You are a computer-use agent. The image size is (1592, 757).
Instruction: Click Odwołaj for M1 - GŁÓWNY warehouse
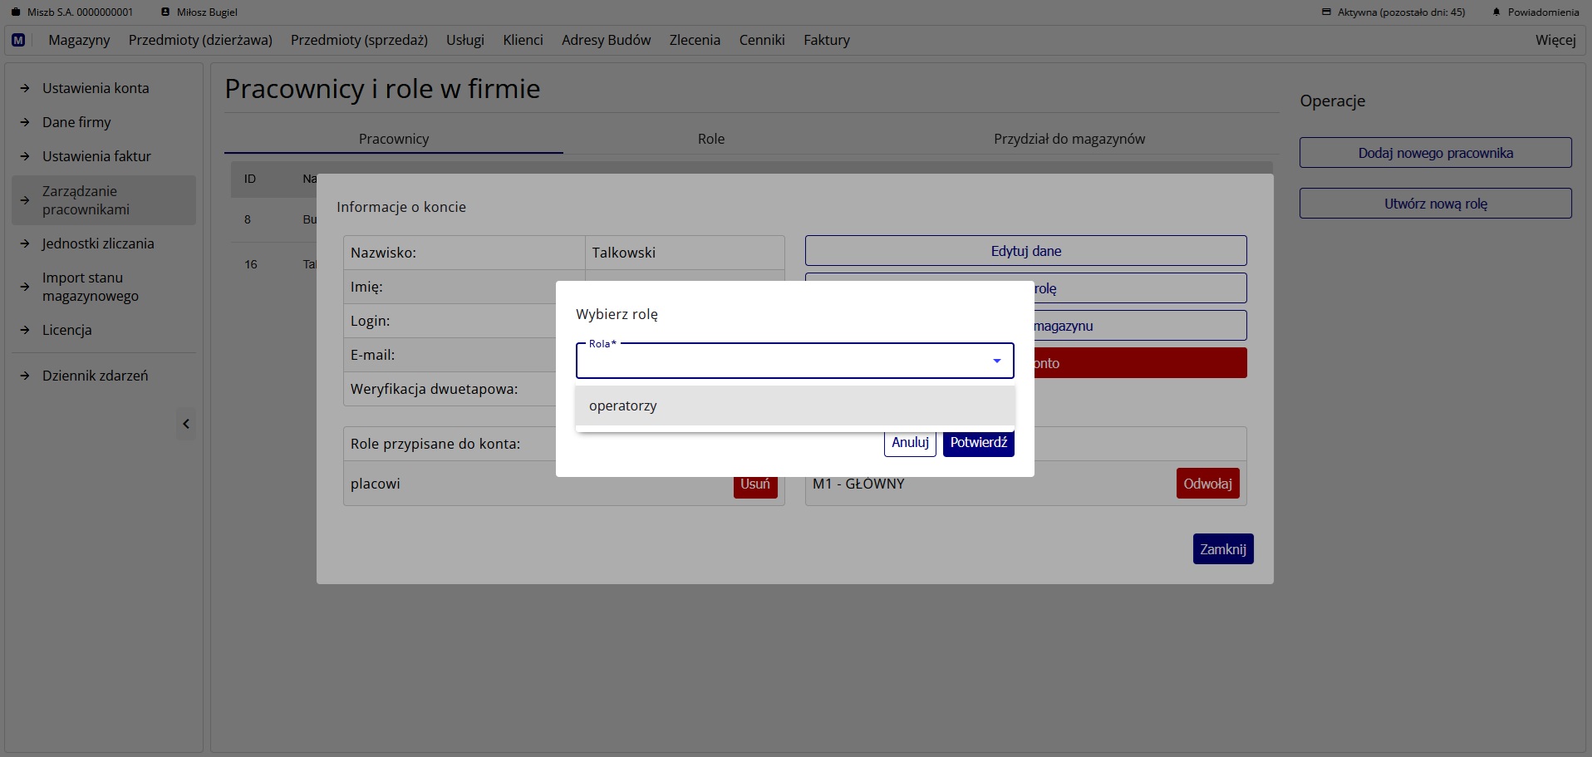click(1207, 484)
